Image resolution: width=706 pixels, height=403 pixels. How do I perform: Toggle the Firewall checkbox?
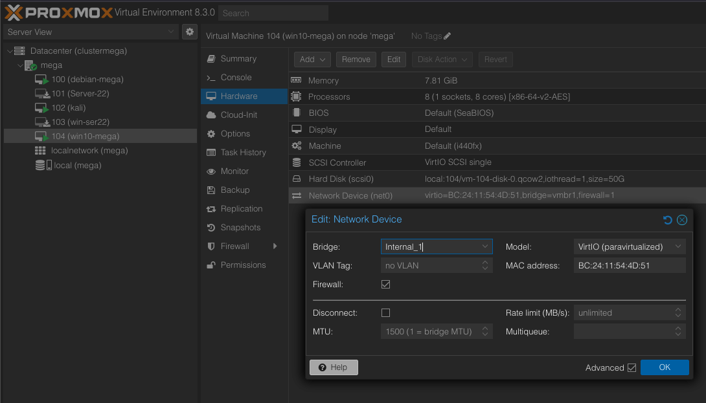(x=385, y=284)
